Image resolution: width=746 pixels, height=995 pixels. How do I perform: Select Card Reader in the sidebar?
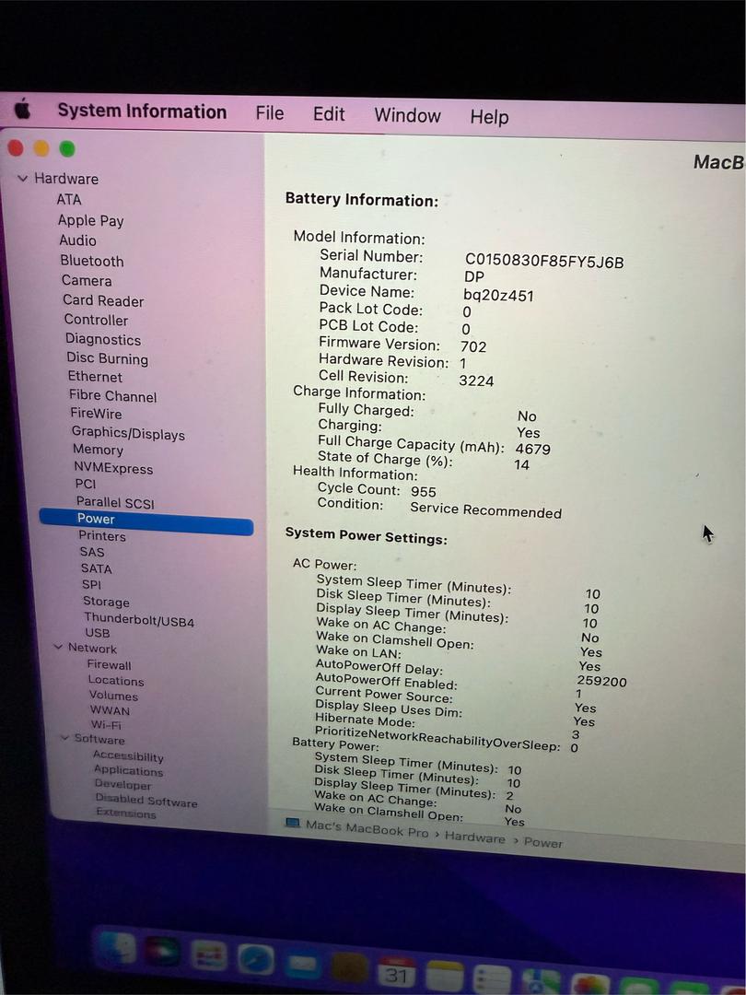(x=103, y=300)
